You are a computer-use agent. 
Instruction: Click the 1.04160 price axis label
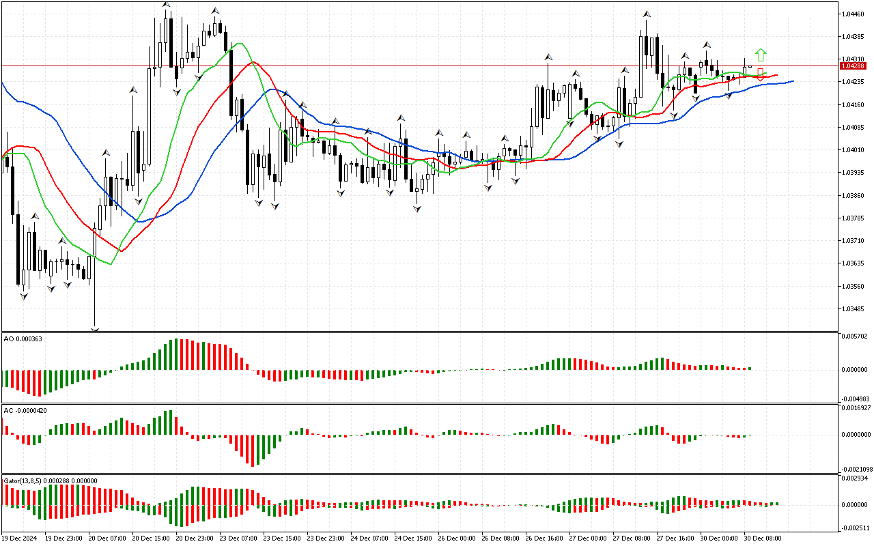coord(854,104)
